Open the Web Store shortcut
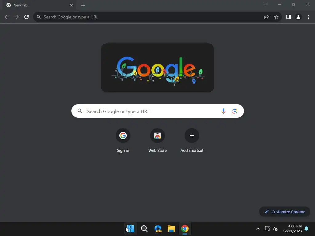The image size is (315, 236). [x=157, y=140]
